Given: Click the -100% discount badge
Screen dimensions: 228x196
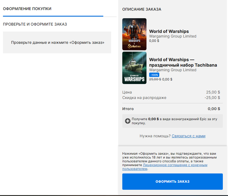Looking at the screenshot, I should click(154, 75).
